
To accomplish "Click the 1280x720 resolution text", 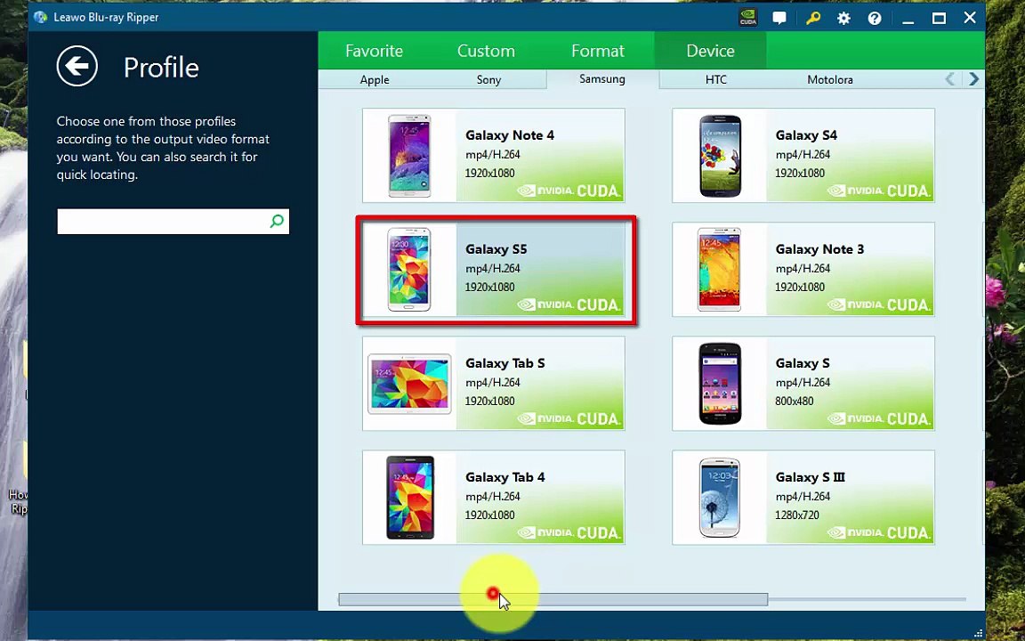I will (797, 515).
